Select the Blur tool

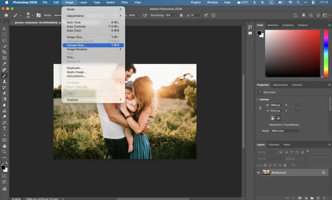[4, 105]
